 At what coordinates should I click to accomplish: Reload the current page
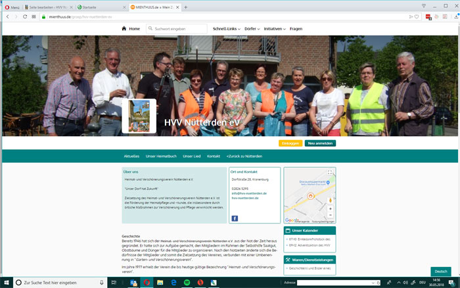pyautogui.click(x=25, y=16)
